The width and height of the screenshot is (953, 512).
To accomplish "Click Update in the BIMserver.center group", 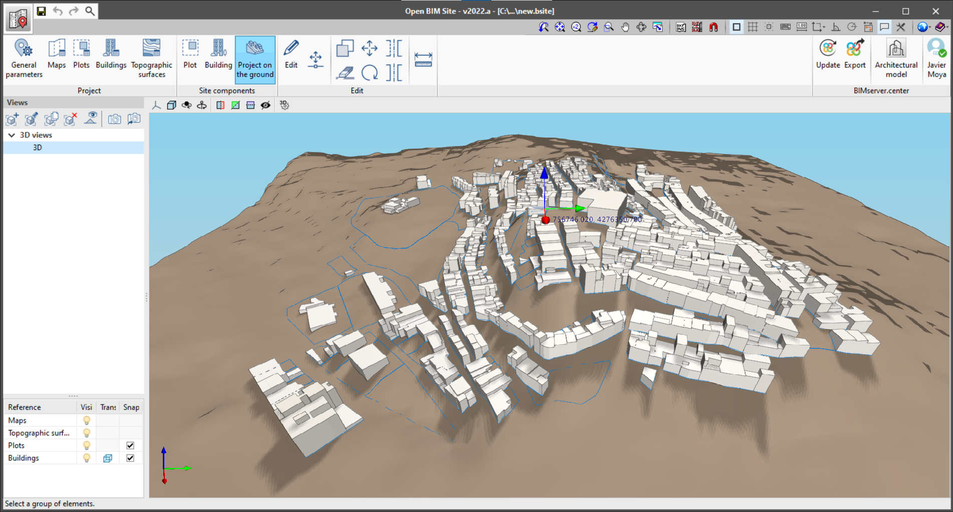I will pos(828,55).
